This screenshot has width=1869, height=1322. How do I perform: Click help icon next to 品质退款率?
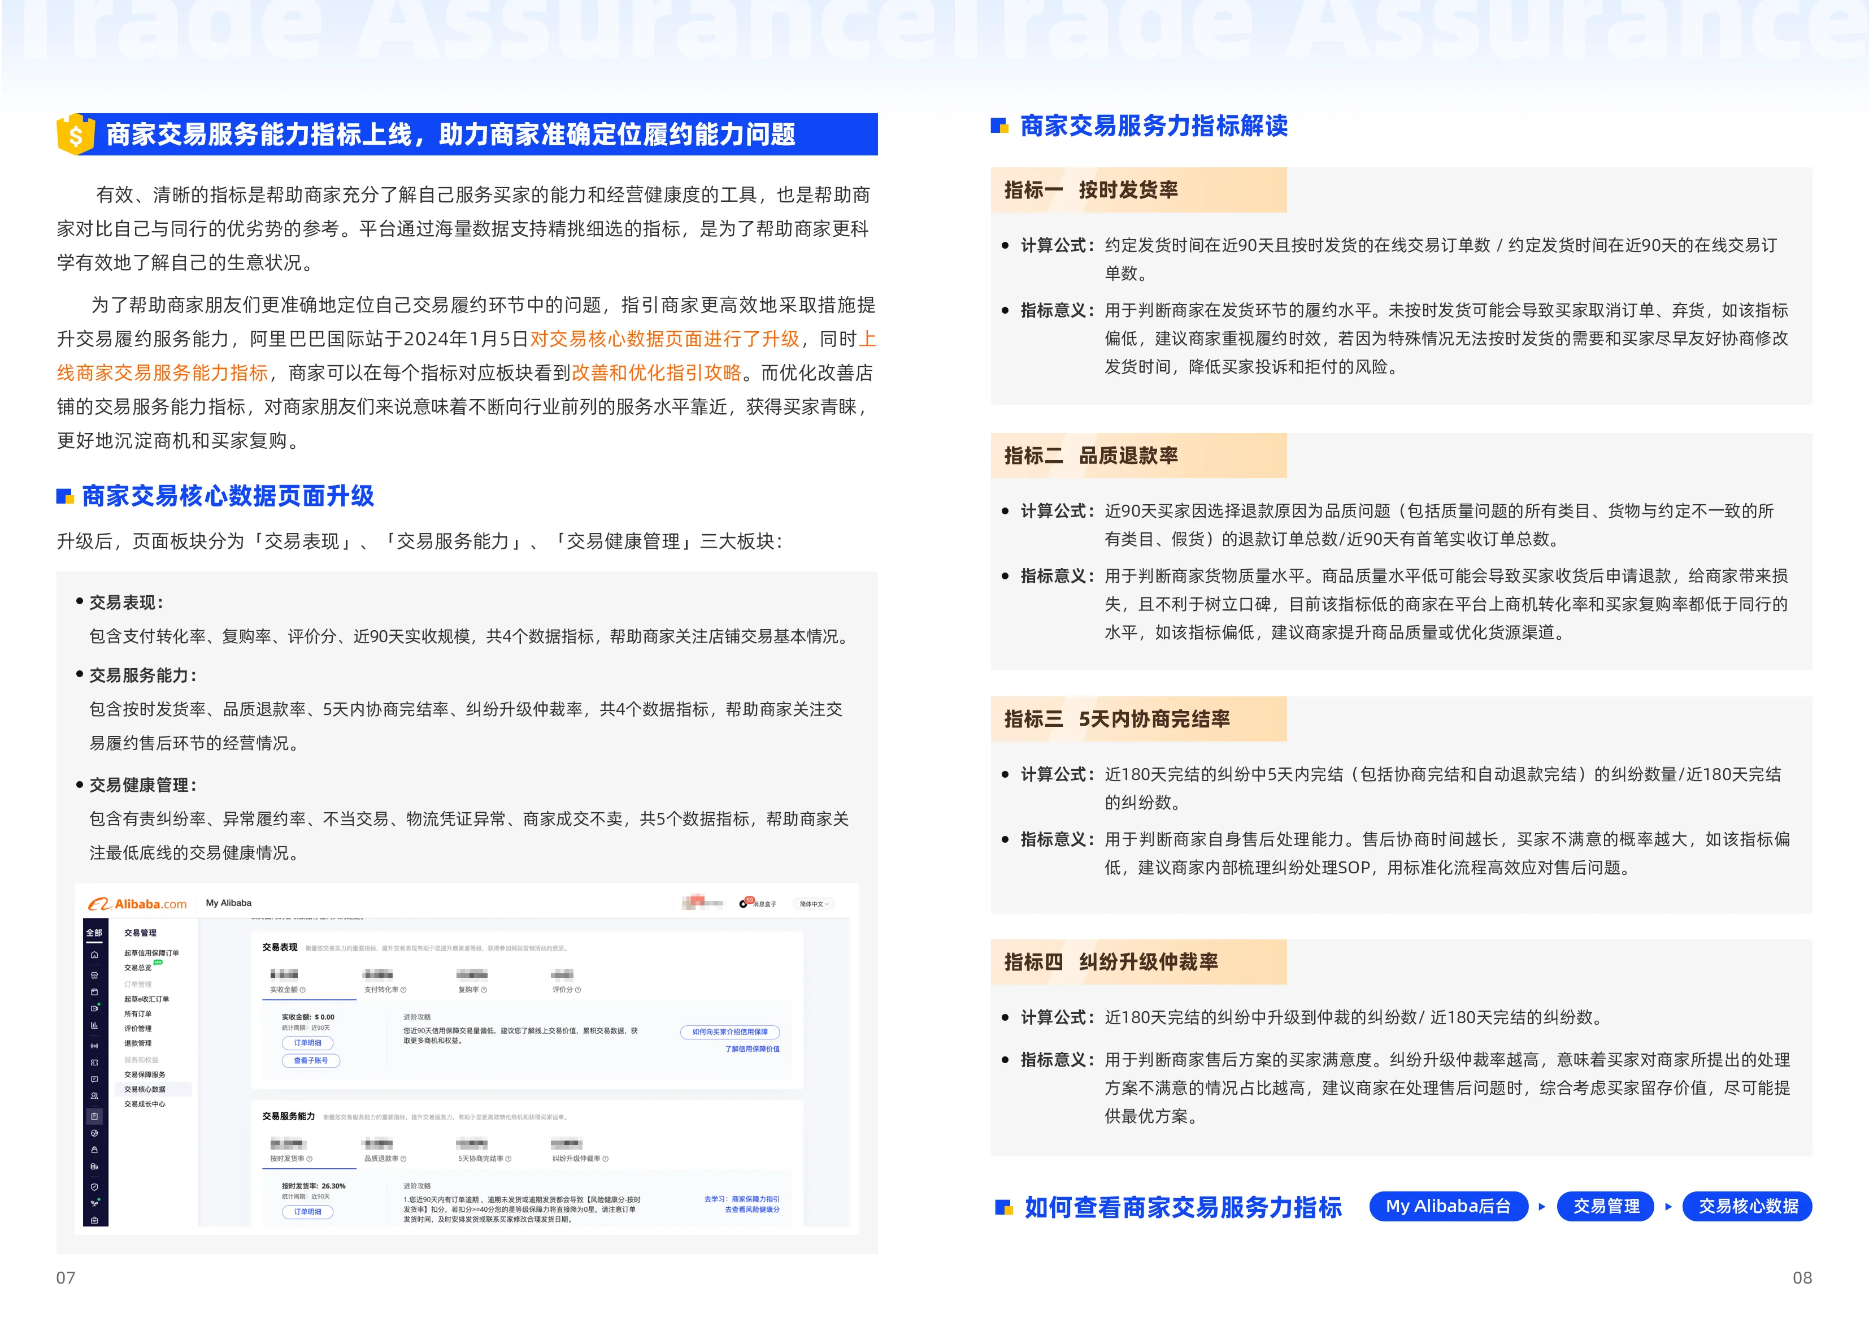point(404,1158)
